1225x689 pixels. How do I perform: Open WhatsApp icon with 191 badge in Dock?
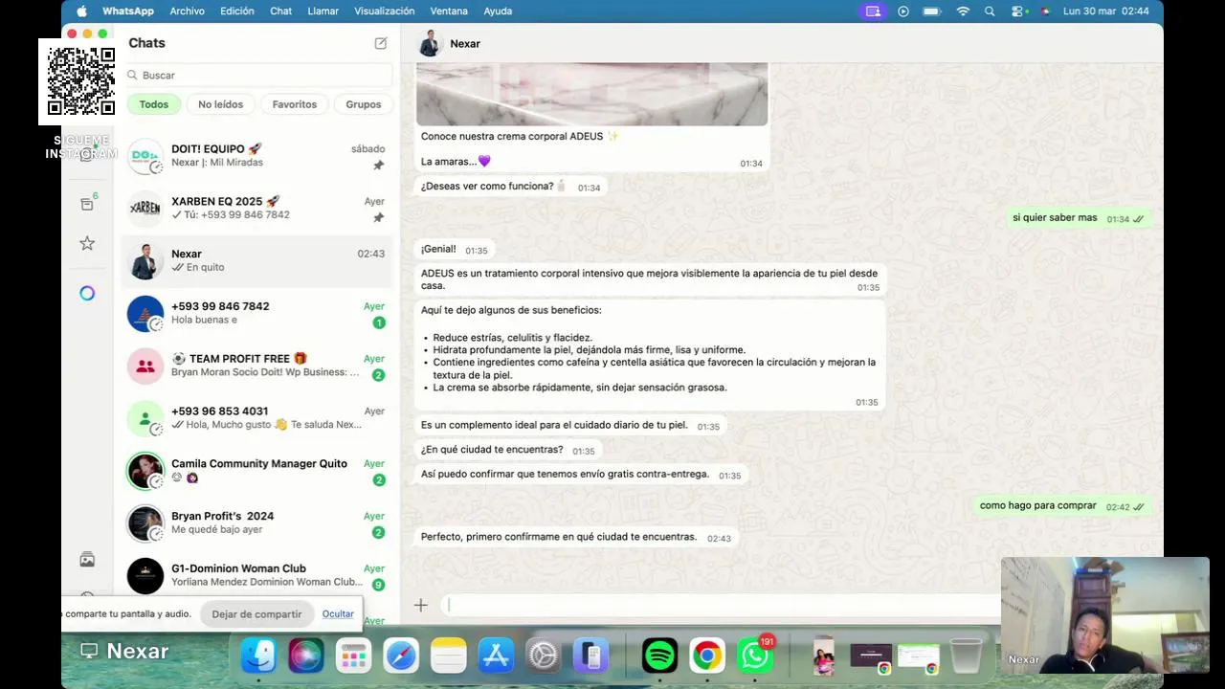click(755, 656)
